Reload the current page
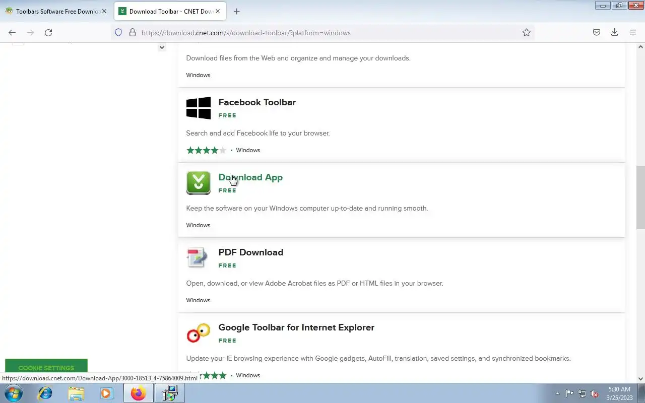 pos(48,32)
